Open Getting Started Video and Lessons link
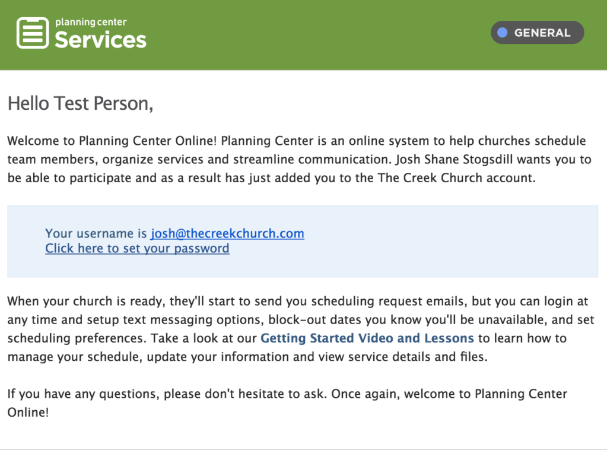Screen dimensions: 607x450 [x=367, y=338]
